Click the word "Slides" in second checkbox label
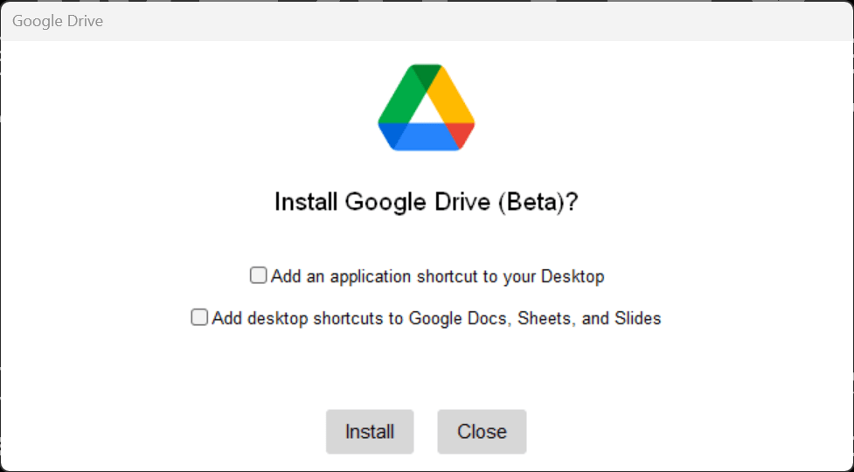 point(637,318)
